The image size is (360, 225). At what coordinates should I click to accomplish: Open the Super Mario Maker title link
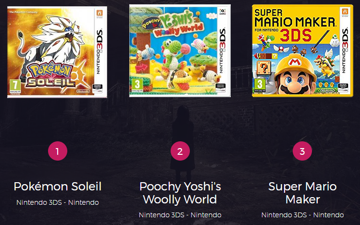pos(303,193)
